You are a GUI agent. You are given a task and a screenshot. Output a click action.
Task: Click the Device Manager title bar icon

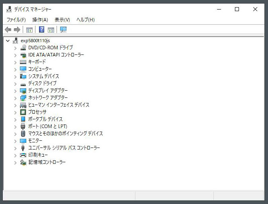coord(9,9)
